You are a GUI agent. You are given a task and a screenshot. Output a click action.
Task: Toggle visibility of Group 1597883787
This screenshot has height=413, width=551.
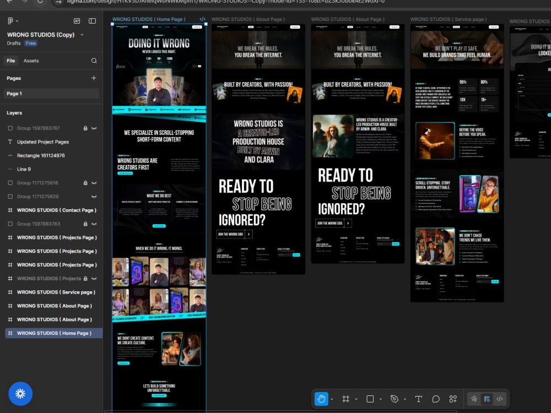[x=94, y=128]
